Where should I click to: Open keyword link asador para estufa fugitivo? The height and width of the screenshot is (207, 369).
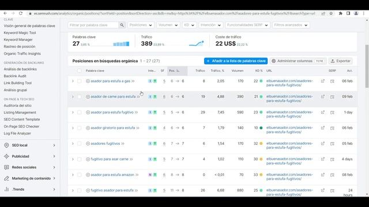112,113
